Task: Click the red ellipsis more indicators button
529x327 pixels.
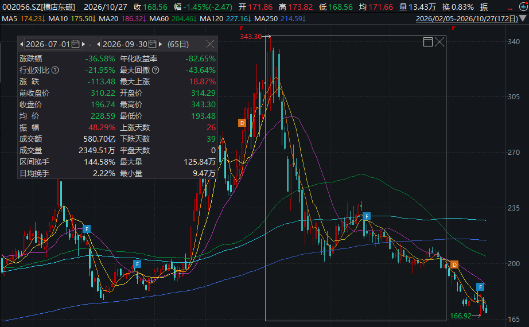Action: [510, 8]
